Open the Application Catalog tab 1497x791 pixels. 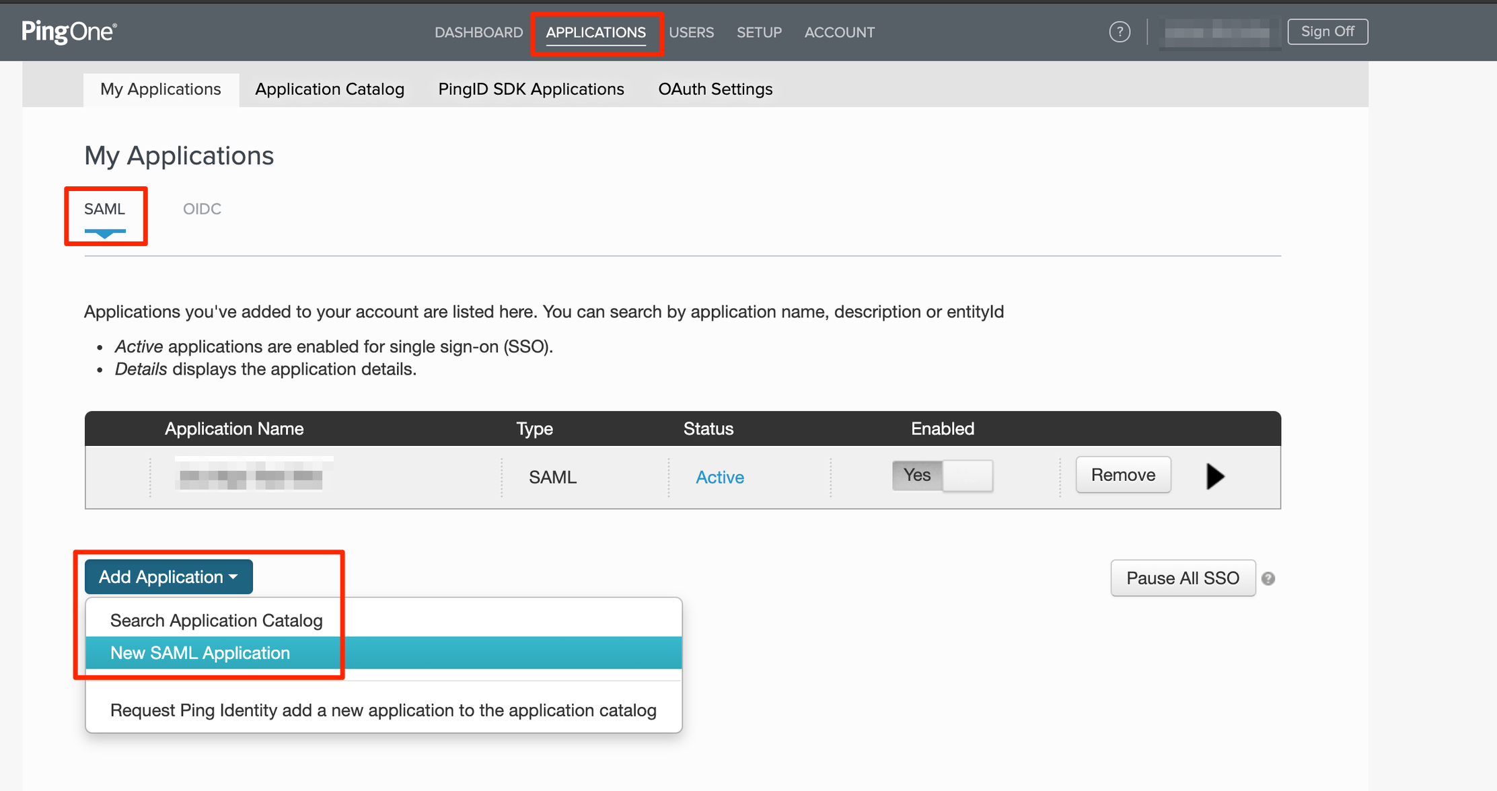coord(330,89)
